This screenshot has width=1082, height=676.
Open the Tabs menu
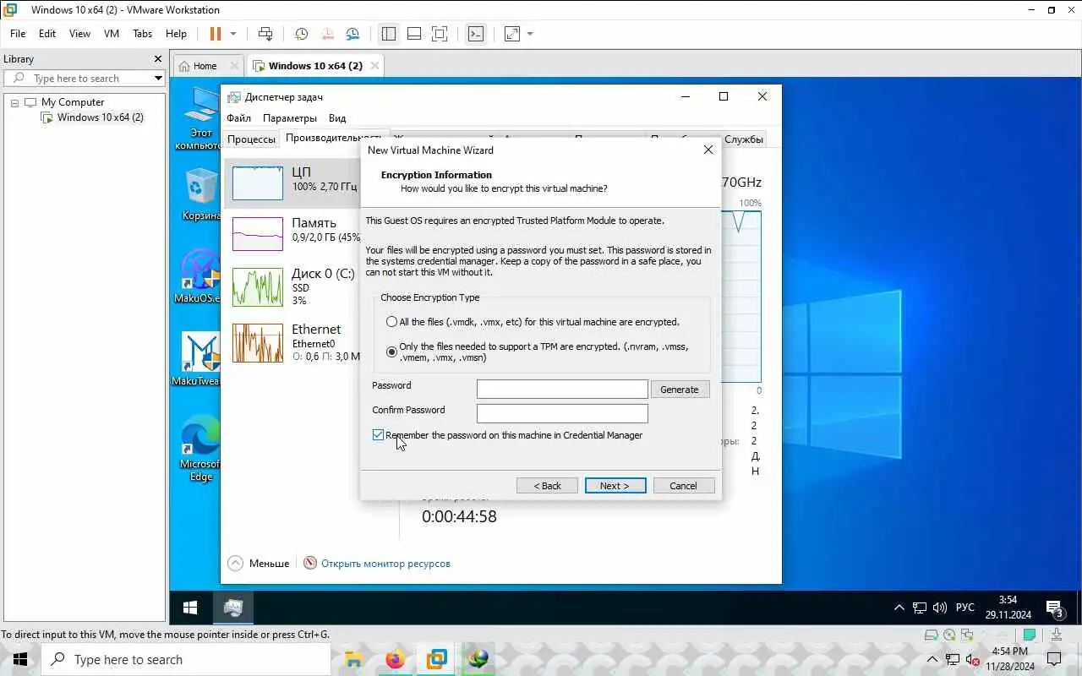coord(143,34)
